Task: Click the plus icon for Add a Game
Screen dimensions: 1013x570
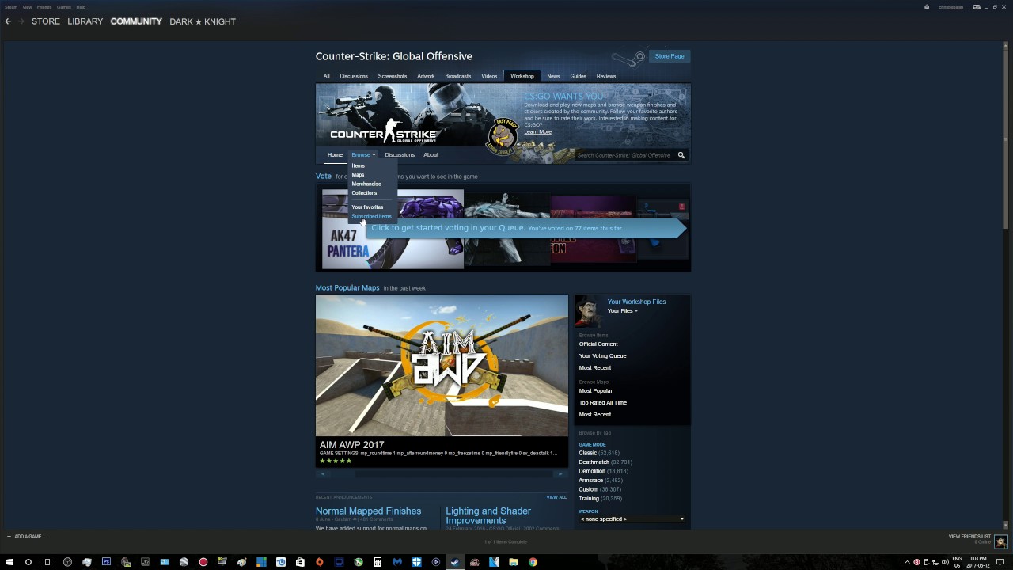Action: [x=9, y=537]
